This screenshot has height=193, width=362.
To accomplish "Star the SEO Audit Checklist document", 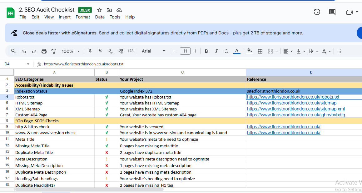I will 99,10.
